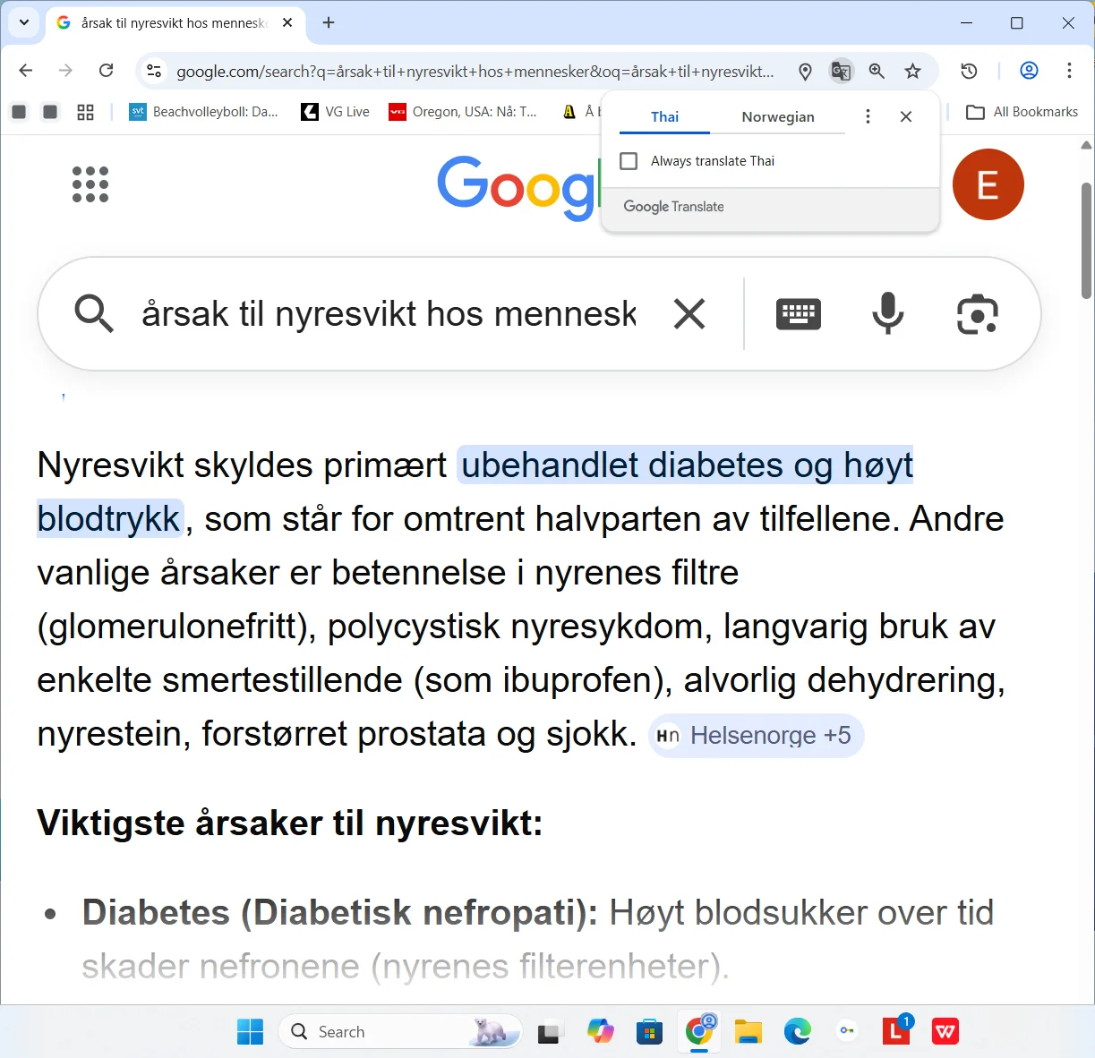Screen dimensions: 1095x1058
Task: Open the Helsenorge +5 sources link
Action: coord(756,735)
